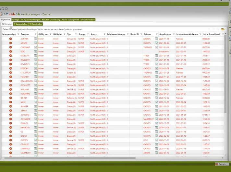
Task: Open filter for 'Letztes Anmeldedatum' column
Action: (x=200, y=34)
